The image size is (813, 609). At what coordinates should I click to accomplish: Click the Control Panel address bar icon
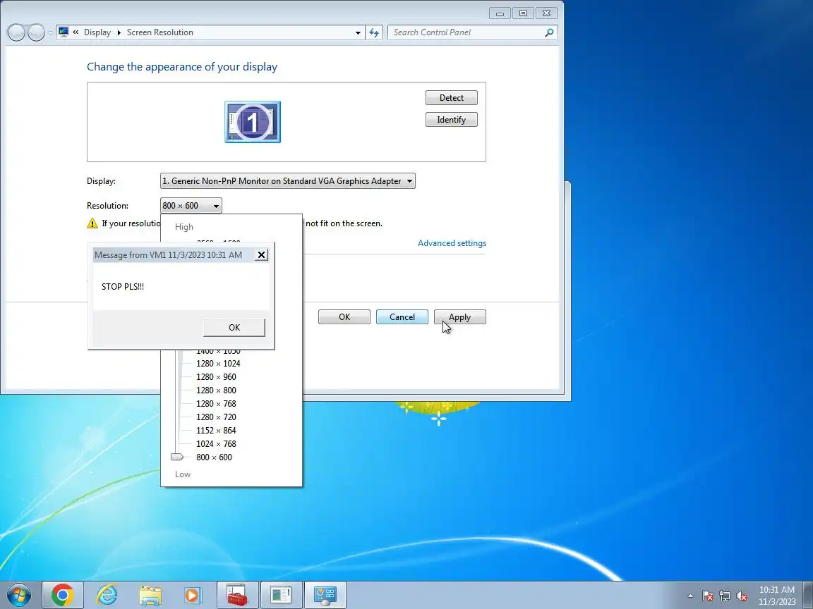(x=64, y=32)
